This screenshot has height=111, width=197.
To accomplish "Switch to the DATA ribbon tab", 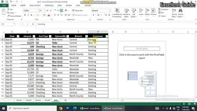I will click(x=59, y=6).
